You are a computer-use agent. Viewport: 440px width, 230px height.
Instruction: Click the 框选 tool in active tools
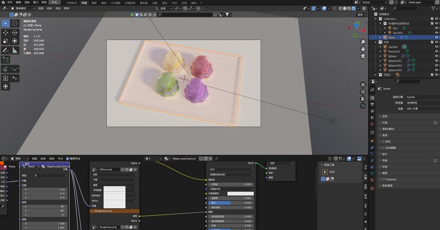pos(325,172)
